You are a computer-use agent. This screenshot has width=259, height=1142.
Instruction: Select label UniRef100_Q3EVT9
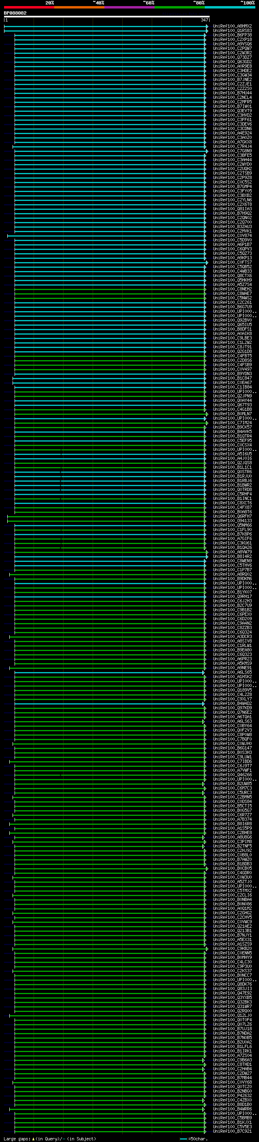click(x=232, y=111)
